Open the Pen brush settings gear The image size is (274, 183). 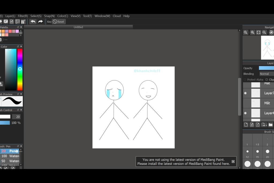pos(17,151)
